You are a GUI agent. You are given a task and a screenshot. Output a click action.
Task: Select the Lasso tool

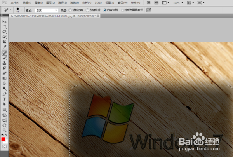pyautogui.click(x=4, y=32)
